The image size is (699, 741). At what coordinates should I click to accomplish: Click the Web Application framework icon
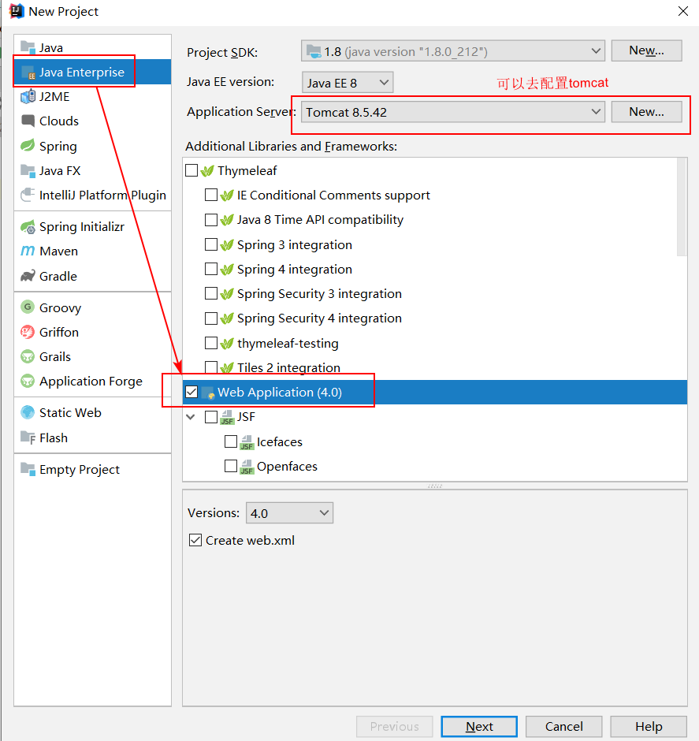208,393
